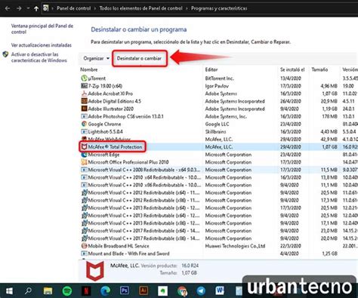
Task: Go back with the back arrow
Action: (x=8, y=8)
